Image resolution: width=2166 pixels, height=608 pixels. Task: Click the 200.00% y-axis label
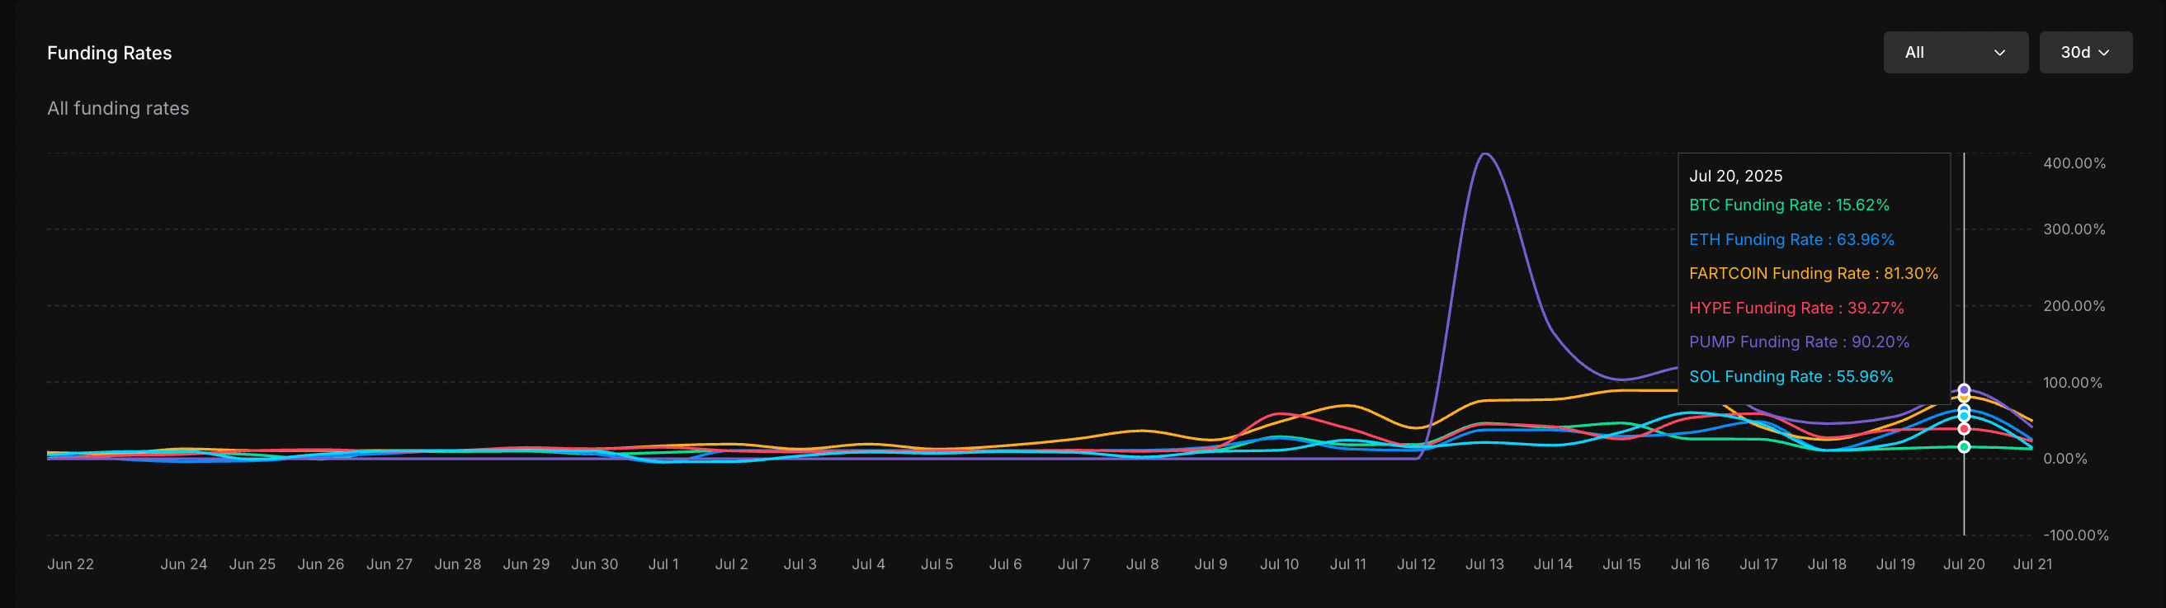(x=2074, y=306)
